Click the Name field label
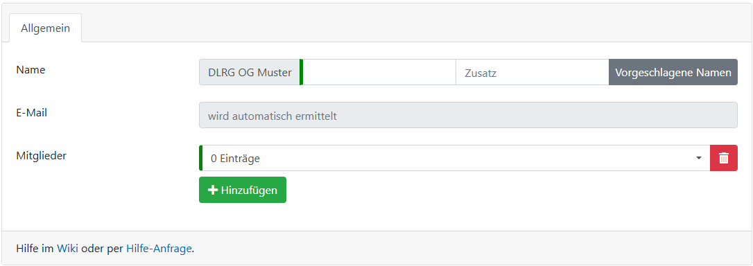The image size is (753, 266). point(31,70)
